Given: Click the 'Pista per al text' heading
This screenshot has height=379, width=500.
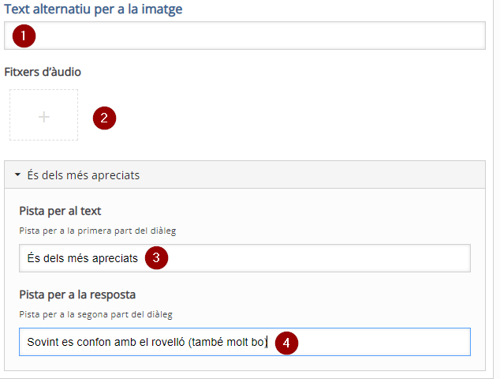Looking at the screenshot, I should click(x=60, y=211).
